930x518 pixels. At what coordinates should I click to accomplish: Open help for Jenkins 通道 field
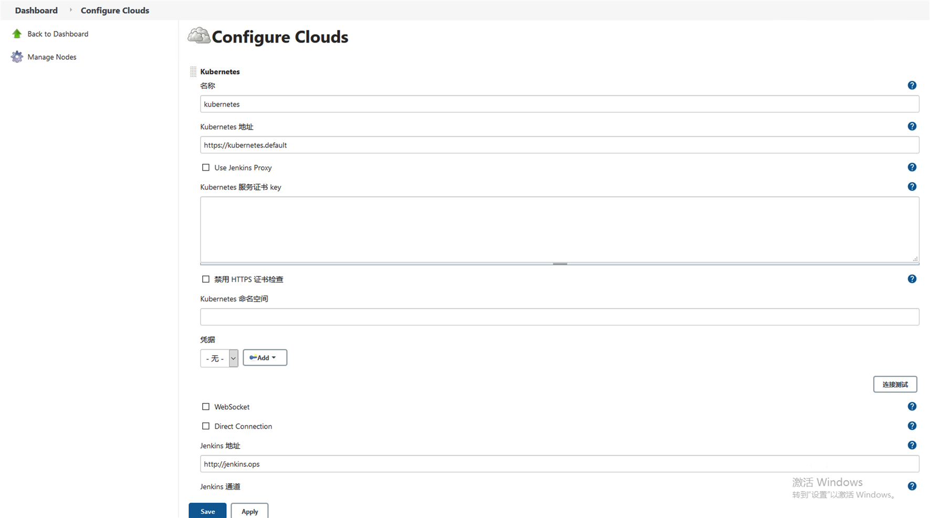click(x=912, y=487)
